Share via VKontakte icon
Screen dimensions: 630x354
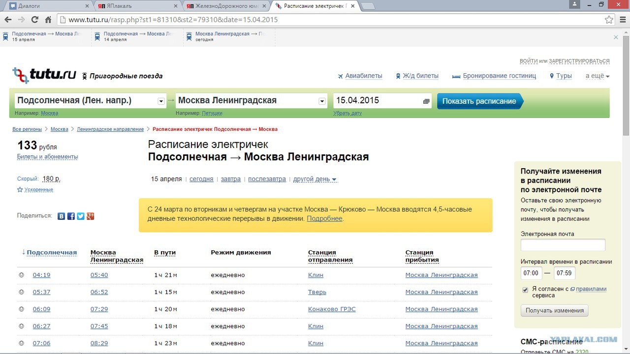pyautogui.click(x=62, y=216)
